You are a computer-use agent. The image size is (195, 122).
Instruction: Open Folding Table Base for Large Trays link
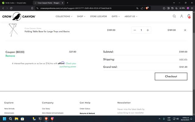(47, 31)
